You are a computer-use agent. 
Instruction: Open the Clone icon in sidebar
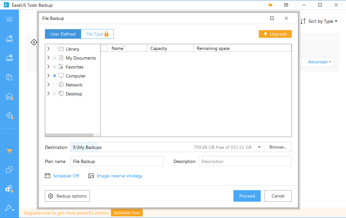pyautogui.click(x=9, y=170)
